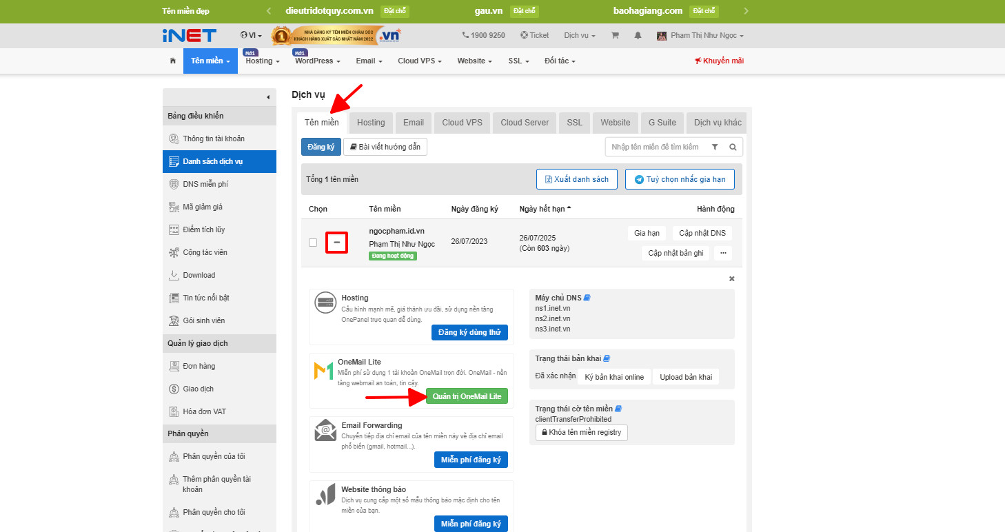
Task: Switch to the Hosting tab
Action: (x=370, y=122)
